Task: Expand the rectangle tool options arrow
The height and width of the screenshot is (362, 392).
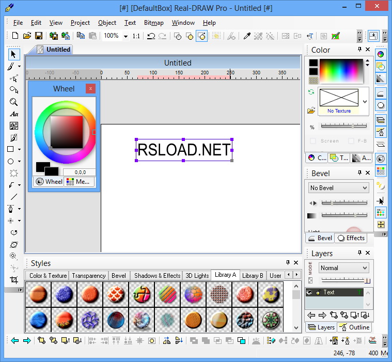Action: pos(19,150)
